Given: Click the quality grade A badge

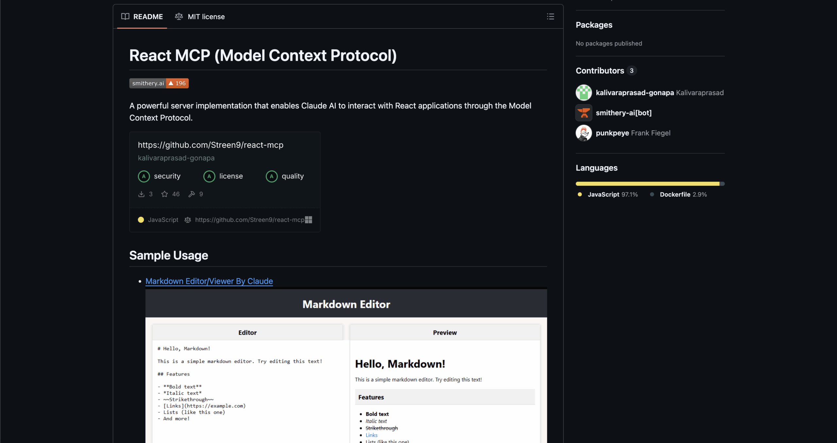Looking at the screenshot, I should tap(271, 176).
